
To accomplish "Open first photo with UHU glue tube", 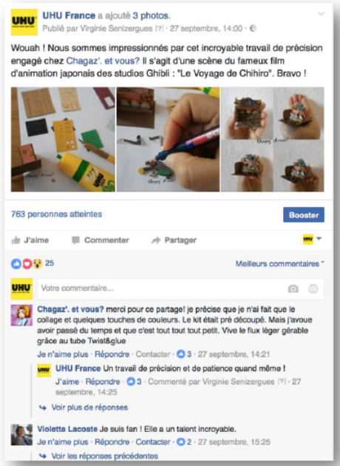I will (x=63, y=139).
